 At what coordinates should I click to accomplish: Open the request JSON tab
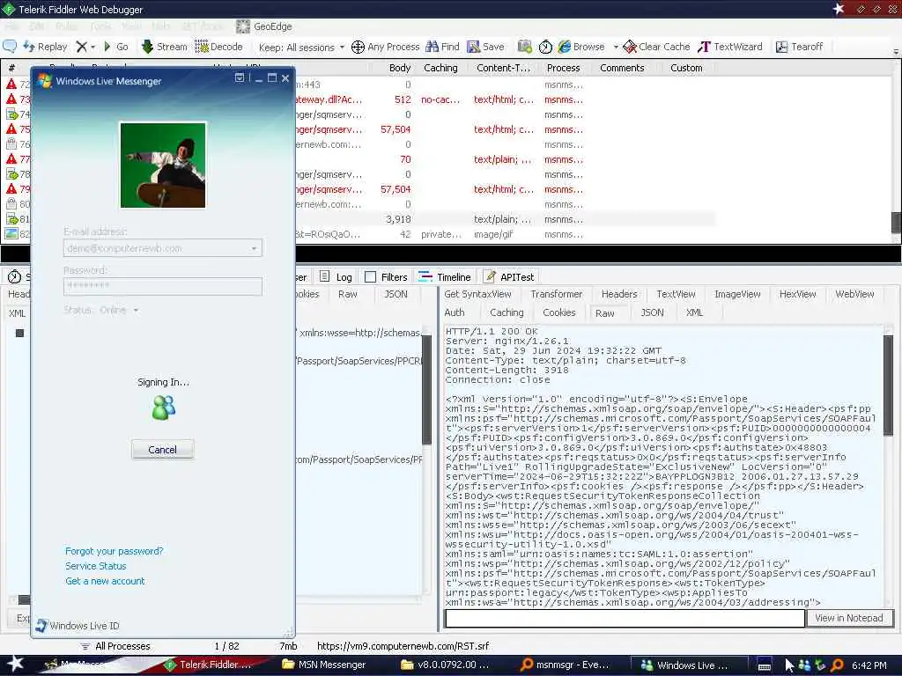[x=396, y=294]
